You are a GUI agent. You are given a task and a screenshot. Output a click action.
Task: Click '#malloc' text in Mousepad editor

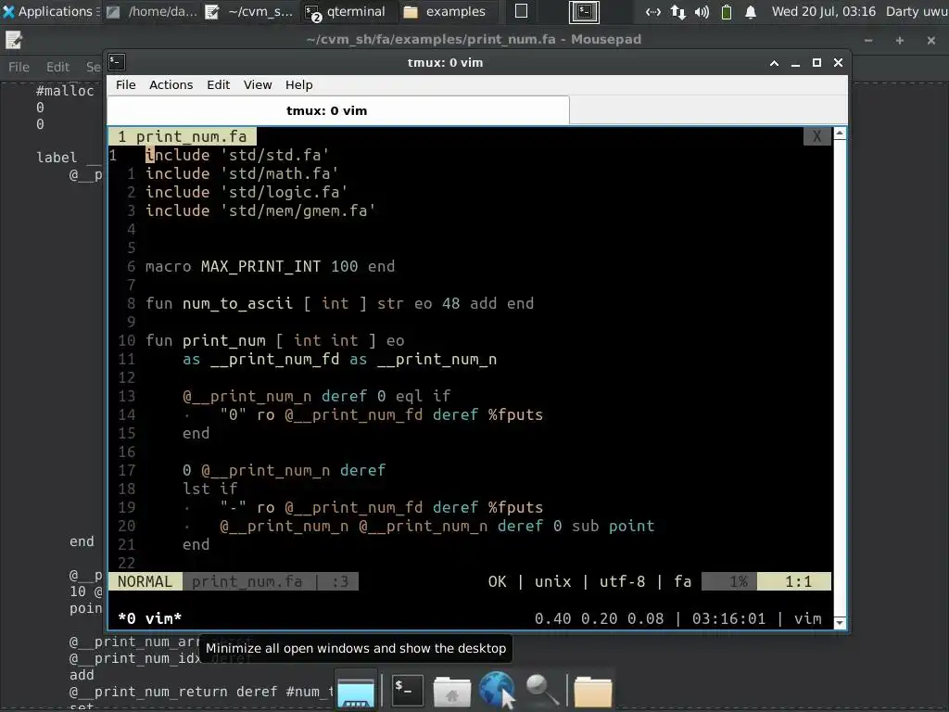point(65,91)
